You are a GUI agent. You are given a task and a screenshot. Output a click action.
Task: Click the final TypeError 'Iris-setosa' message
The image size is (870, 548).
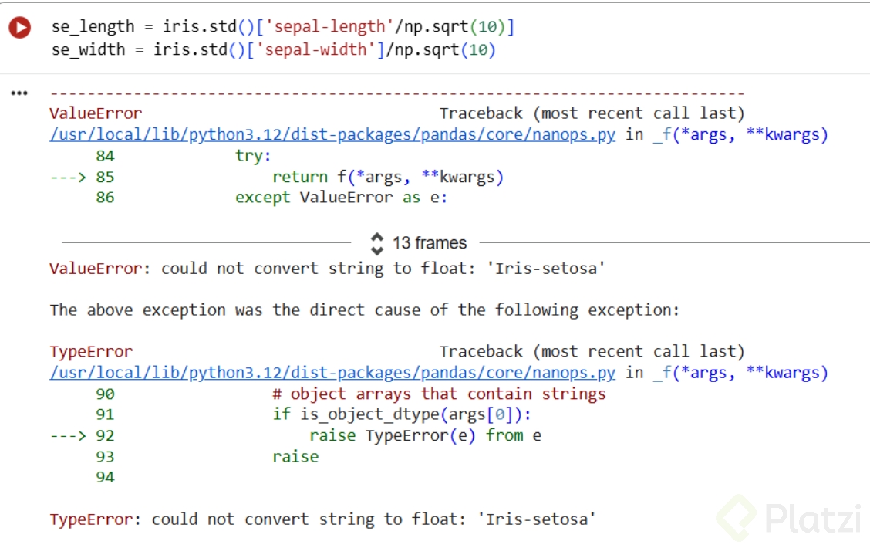tap(322, 519)
